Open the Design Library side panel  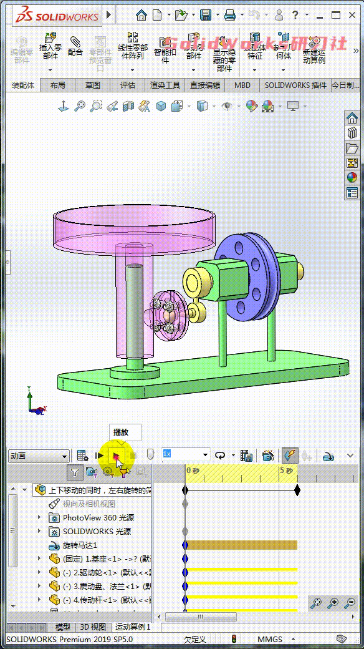point(352,133)
